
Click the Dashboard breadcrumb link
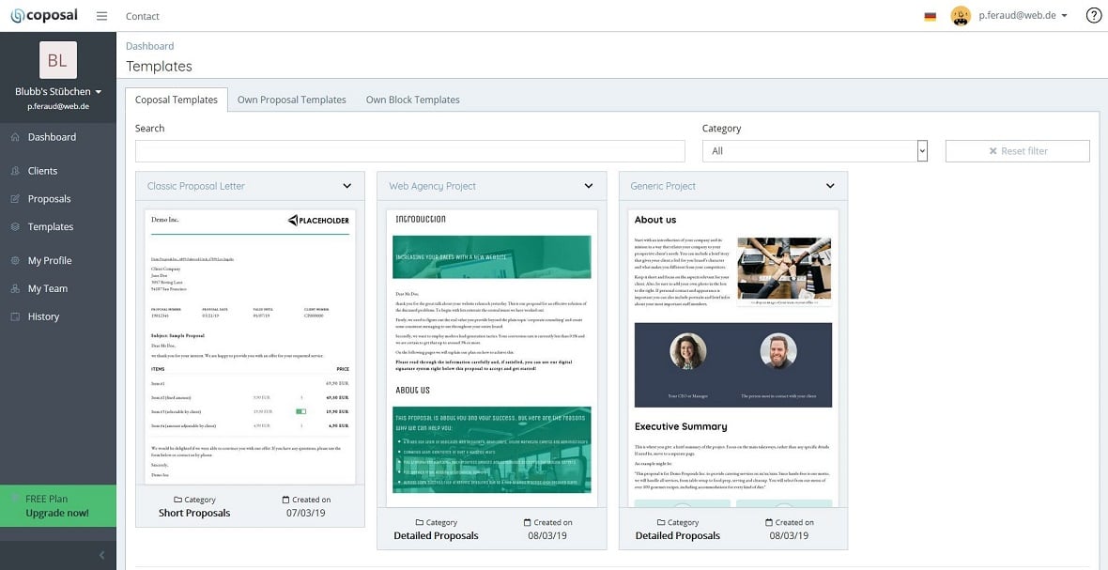pos(150,46)
